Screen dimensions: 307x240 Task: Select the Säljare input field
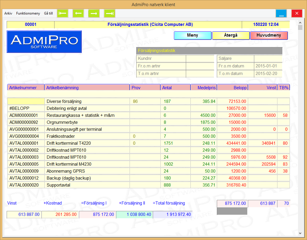268,58
